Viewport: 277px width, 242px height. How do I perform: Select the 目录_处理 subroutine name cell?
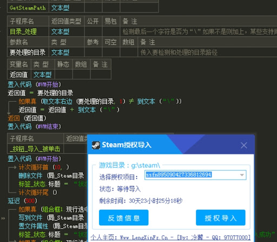(x=28, y=32)
